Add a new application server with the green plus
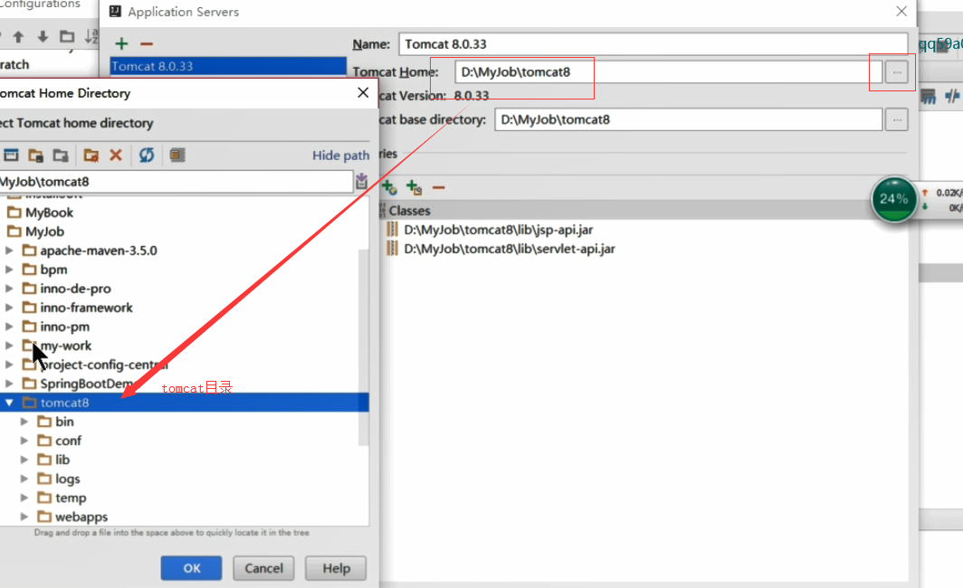Viewport: 963px width, 588px height. tap(121, 43)
